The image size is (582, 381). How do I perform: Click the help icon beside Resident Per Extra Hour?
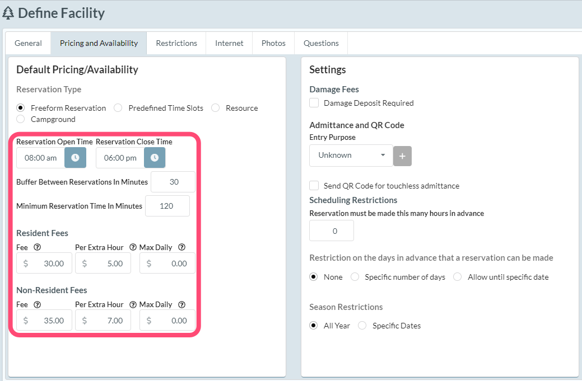pos(133,247)
